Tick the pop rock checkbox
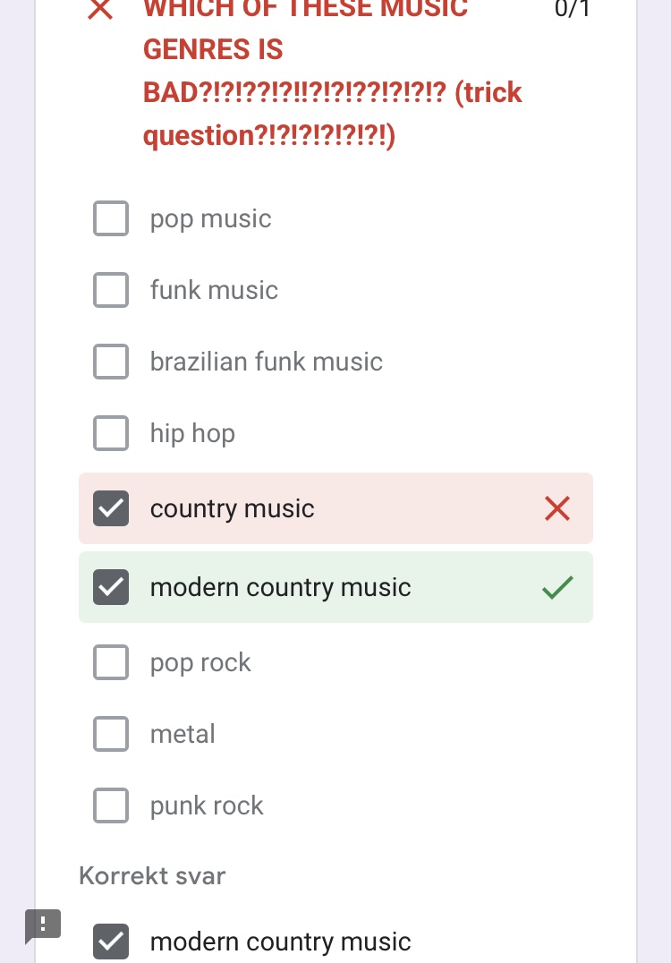The height and width of the screenshot is (963, 671). [x=111, y=662]
